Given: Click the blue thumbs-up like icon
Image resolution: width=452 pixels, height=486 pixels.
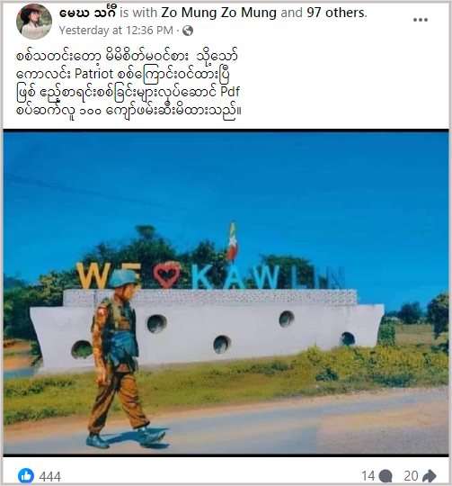Looking at the screenshot, I should (26, 475).
